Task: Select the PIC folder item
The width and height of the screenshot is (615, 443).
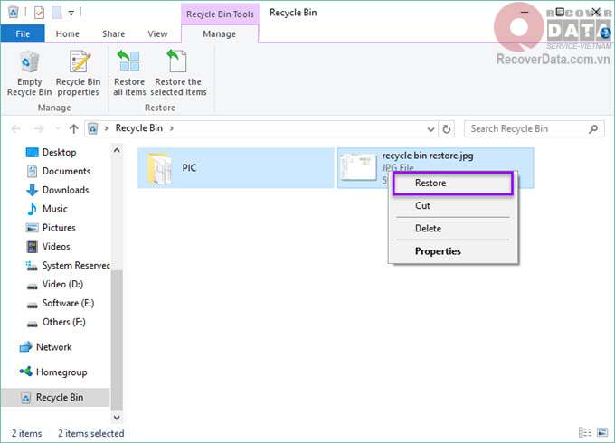Action: [235, 168]
